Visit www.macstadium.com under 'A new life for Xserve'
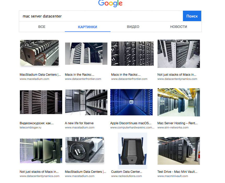This screenshot has width=225, height=183. (x=80, y=128)
